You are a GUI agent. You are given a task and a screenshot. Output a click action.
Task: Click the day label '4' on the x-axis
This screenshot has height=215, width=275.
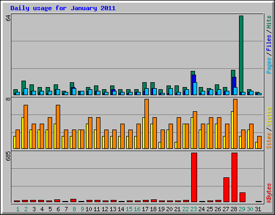42,209
